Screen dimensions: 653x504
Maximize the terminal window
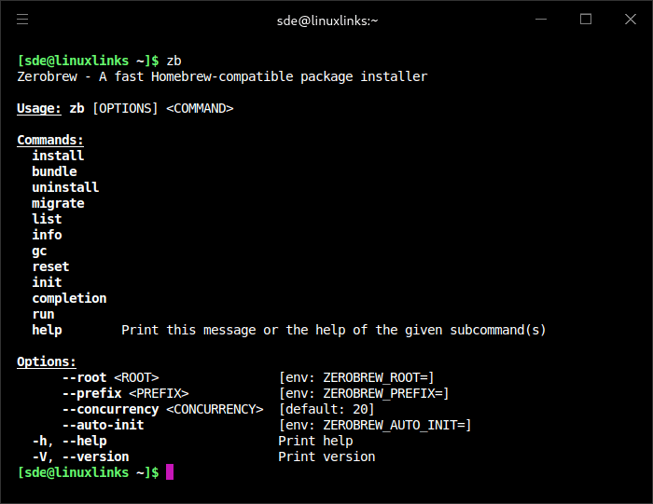click(586, 19)
